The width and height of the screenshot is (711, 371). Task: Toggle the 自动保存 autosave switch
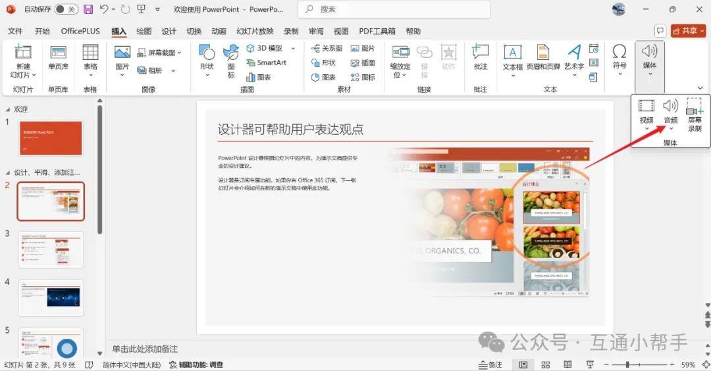click(x=66, y=9)
